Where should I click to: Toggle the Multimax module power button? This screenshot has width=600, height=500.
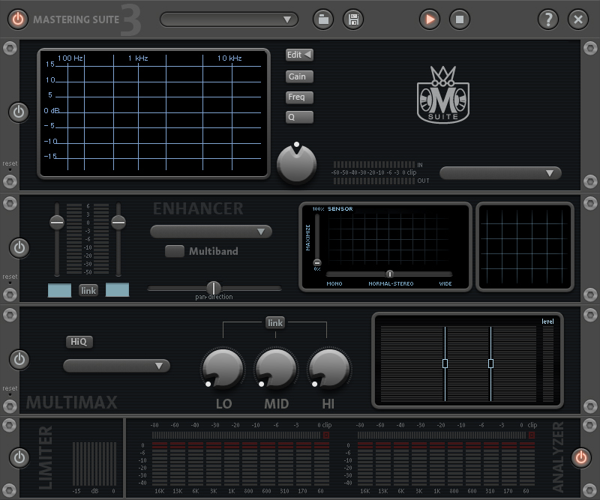19,360
